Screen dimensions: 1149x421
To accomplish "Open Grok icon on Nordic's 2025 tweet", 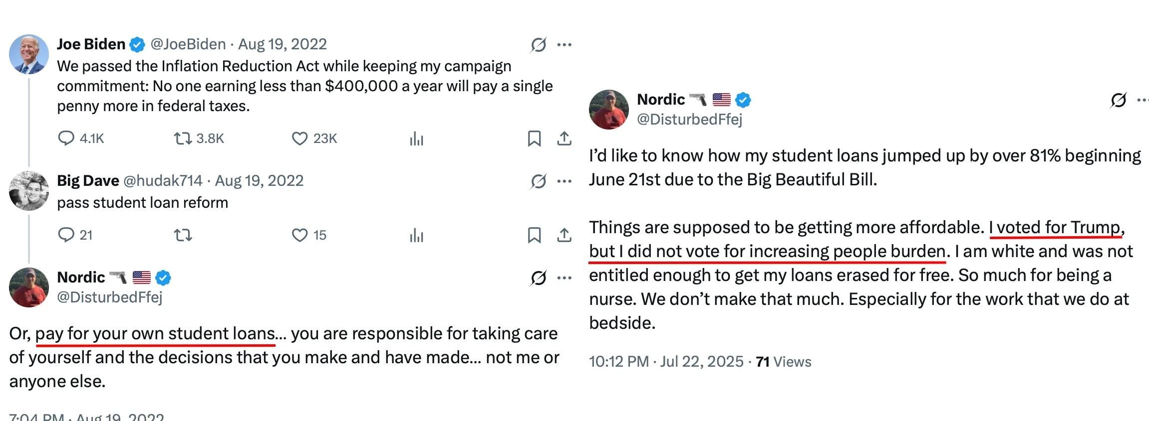I will coord(1118,100).
